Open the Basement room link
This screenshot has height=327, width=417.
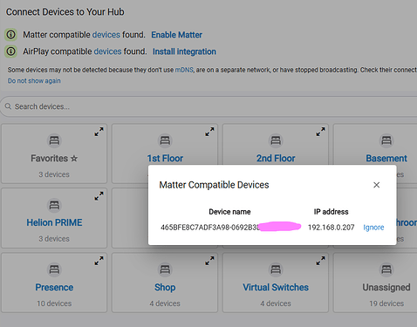[386, 159]
